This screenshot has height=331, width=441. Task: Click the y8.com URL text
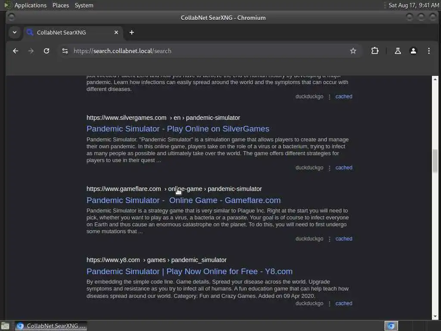click(156, 260)
